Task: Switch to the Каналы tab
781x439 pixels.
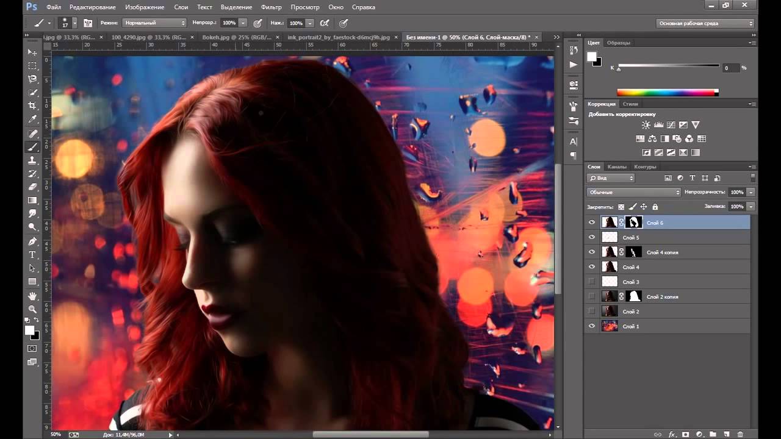Action: pyautogui.click(x=617, y=166)
